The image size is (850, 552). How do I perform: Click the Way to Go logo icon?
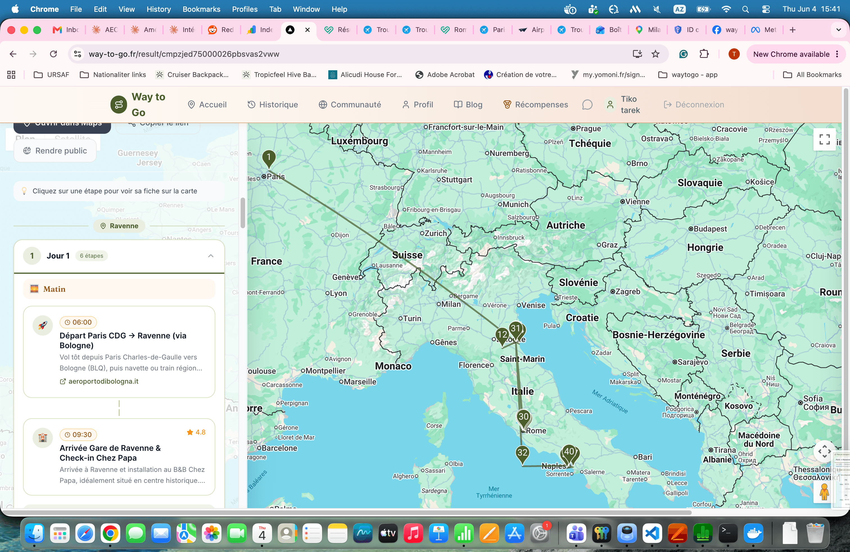pos(119,104)
